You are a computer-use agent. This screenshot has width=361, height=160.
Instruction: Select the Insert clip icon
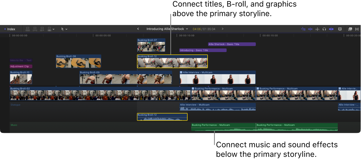click(x=35, y=29)
